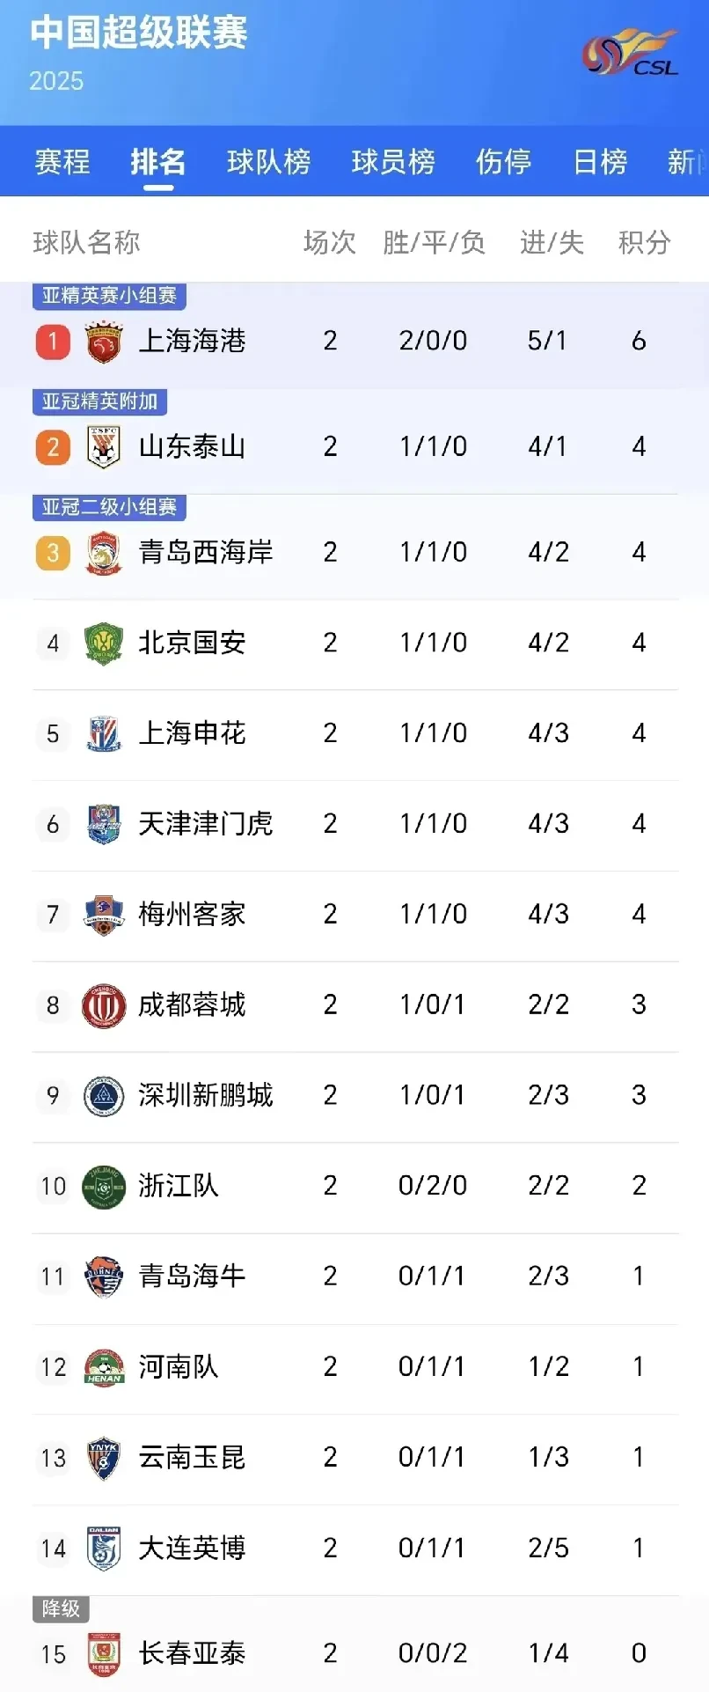Click the 河南队 team crest icon
The height and width of the screenshot is (1692, 709).
tap(104, 1367)
